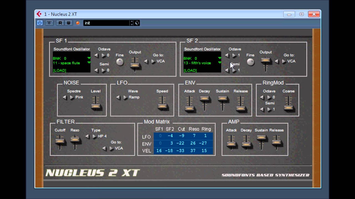355x199 pixels.
Task: Increase RingMod Octave with right arrow
Action: coord(269,97)
